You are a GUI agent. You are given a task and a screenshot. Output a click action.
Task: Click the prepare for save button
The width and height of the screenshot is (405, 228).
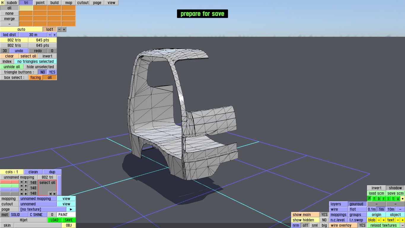pyautogui.click(x=203, y=14)
